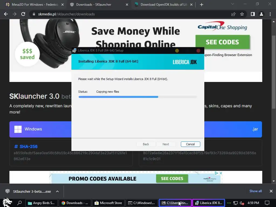Switch to C:\Windows command prompt taskbar item
The height and width of the screenshot is (207, 276).
point(142,203)
